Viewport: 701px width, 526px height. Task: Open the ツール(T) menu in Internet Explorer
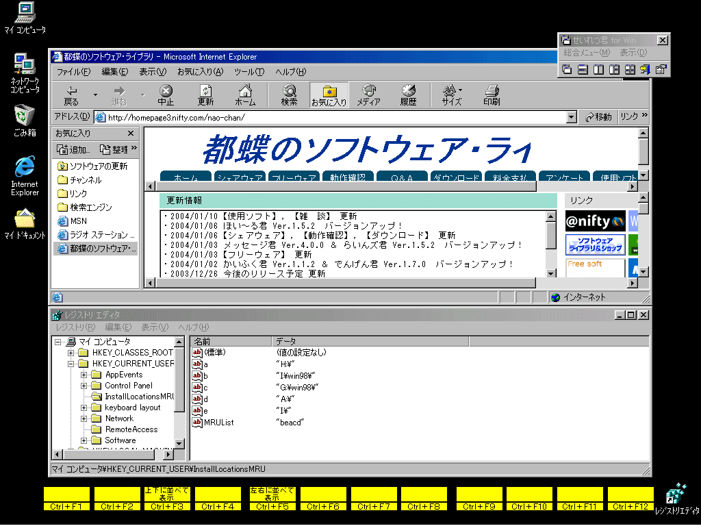tap(249, 71)
